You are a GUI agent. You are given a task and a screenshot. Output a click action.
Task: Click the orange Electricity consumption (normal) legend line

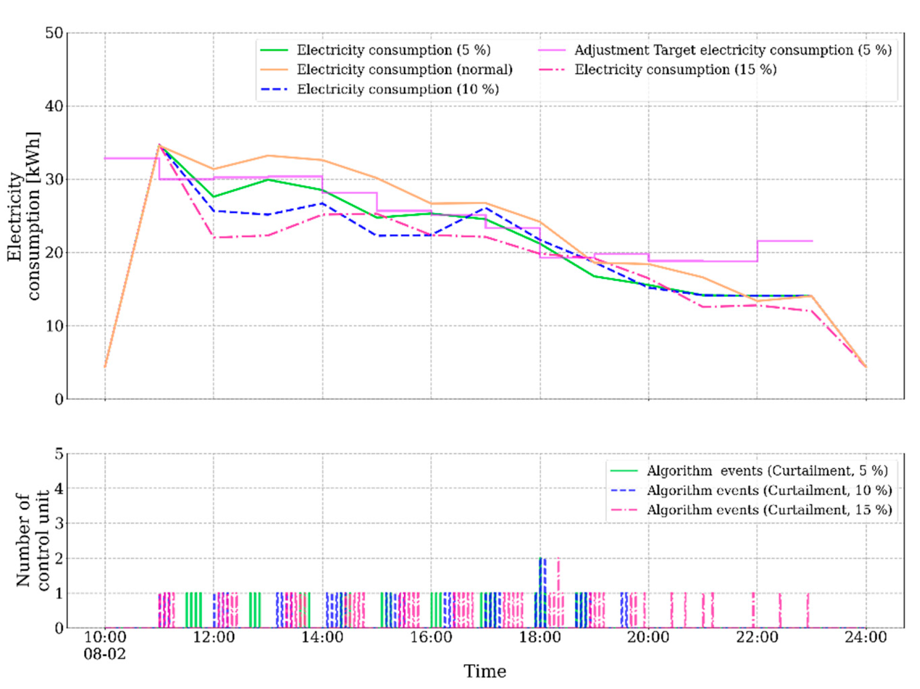tap(274, 70)
